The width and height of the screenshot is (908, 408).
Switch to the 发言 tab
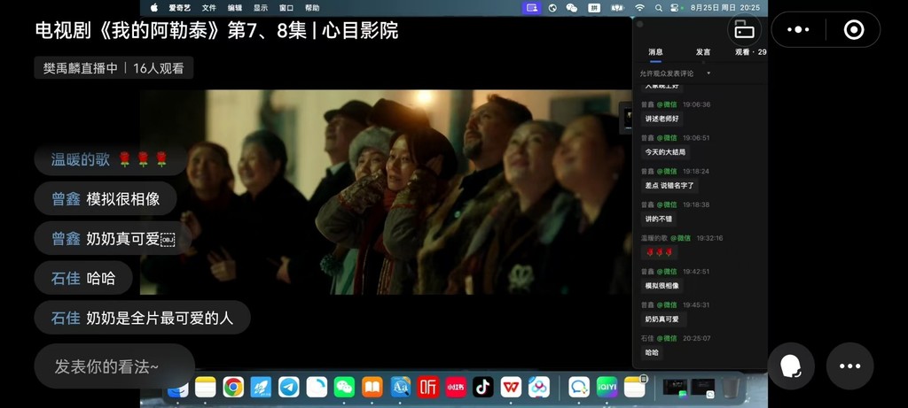coord(702,52)
